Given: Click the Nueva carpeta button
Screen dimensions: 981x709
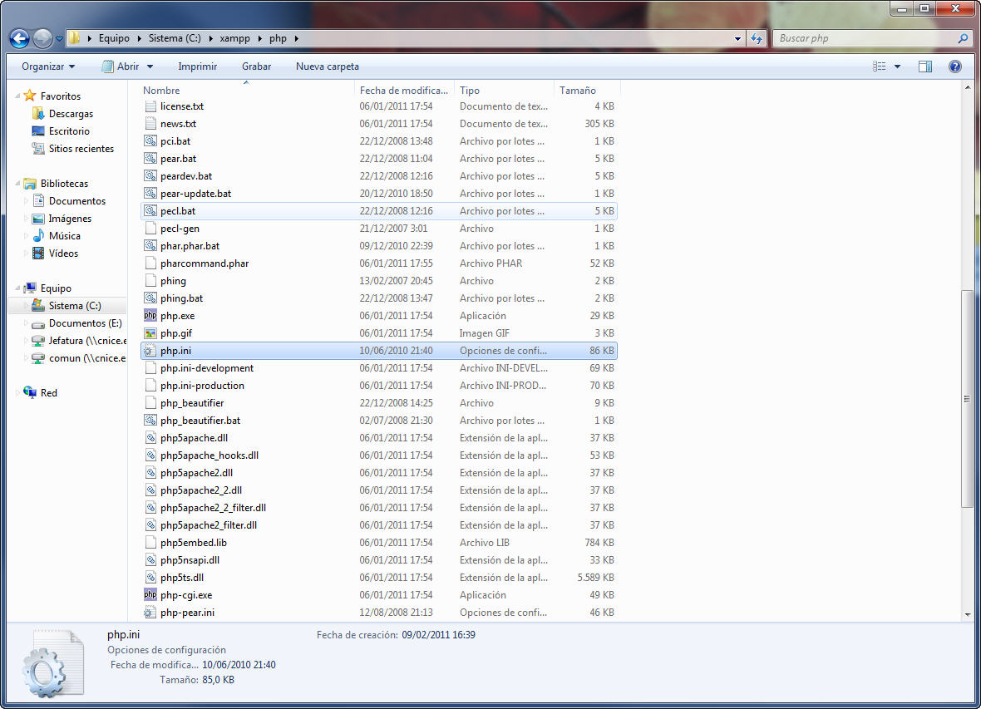Looking at the screenshot, I should (x=328, y=66).
